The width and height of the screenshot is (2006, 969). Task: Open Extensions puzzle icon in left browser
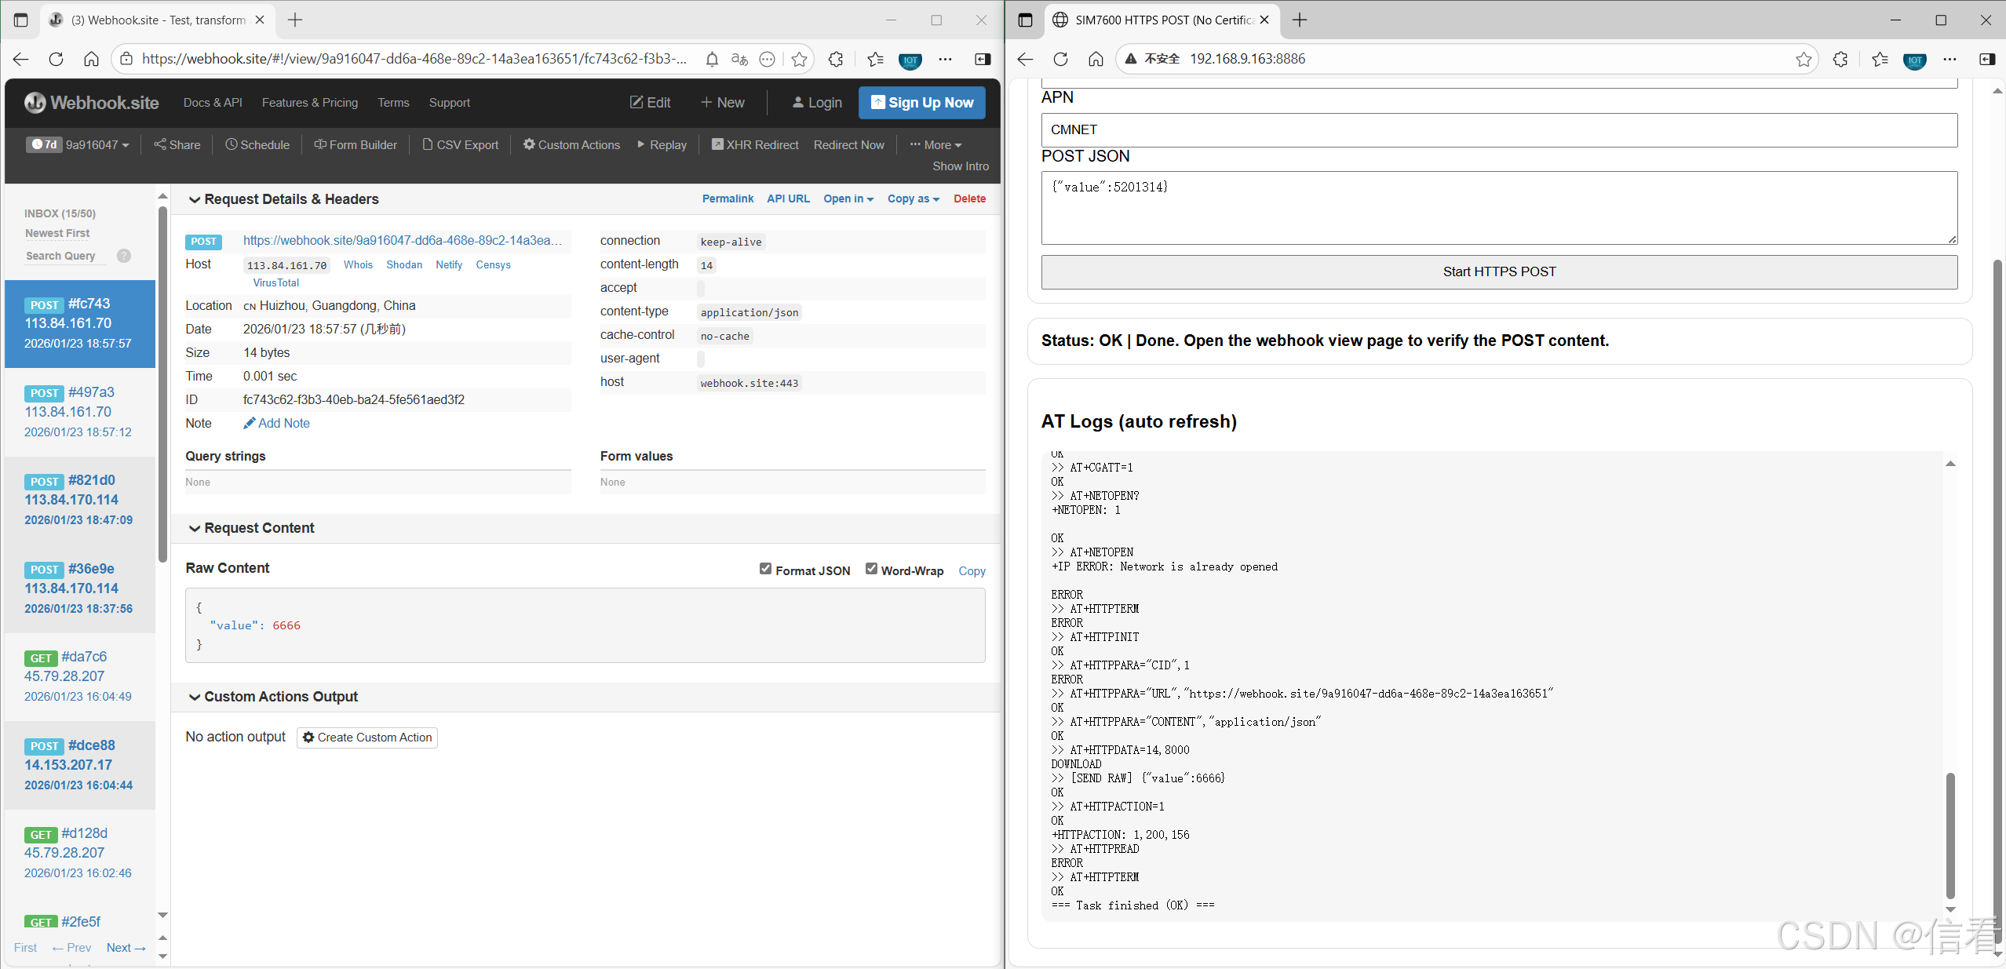[836, 59]
